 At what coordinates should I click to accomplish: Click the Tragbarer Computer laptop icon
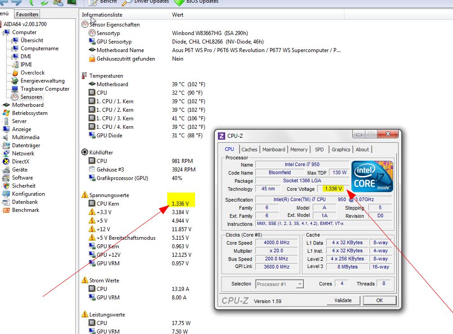click(x=15, y=89)
